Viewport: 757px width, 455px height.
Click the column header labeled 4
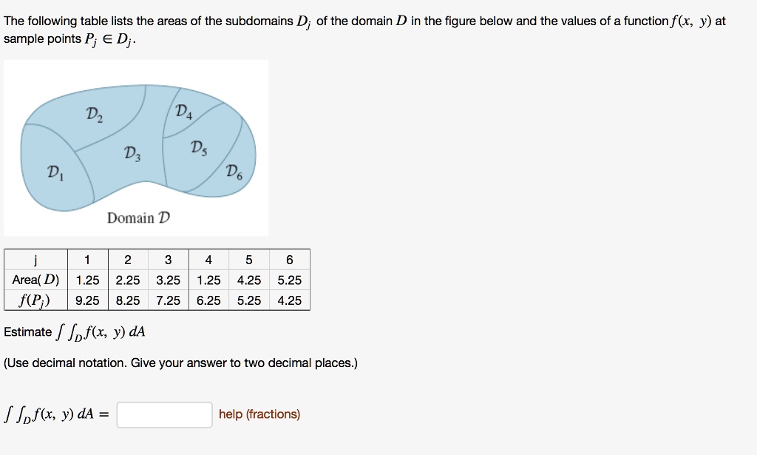click(208, 259)
